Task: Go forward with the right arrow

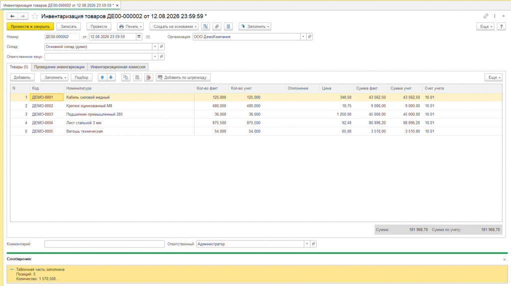Action: (x=23, y=16)
